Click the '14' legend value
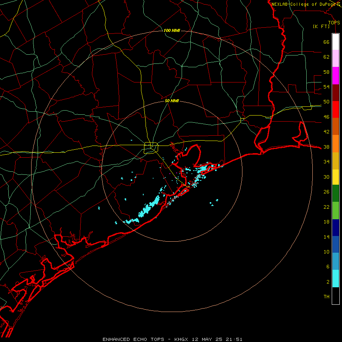Viewport: 342px width, 342px height. click(x=326, y=237)
